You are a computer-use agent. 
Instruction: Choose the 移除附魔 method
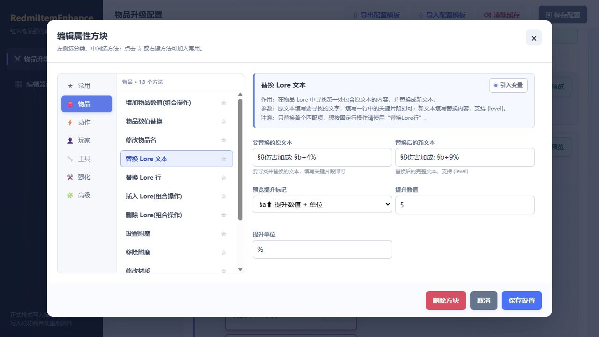(x=176, y=252)
